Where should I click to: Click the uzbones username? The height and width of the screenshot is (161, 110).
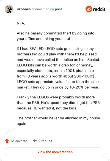[x=24, y=9]
